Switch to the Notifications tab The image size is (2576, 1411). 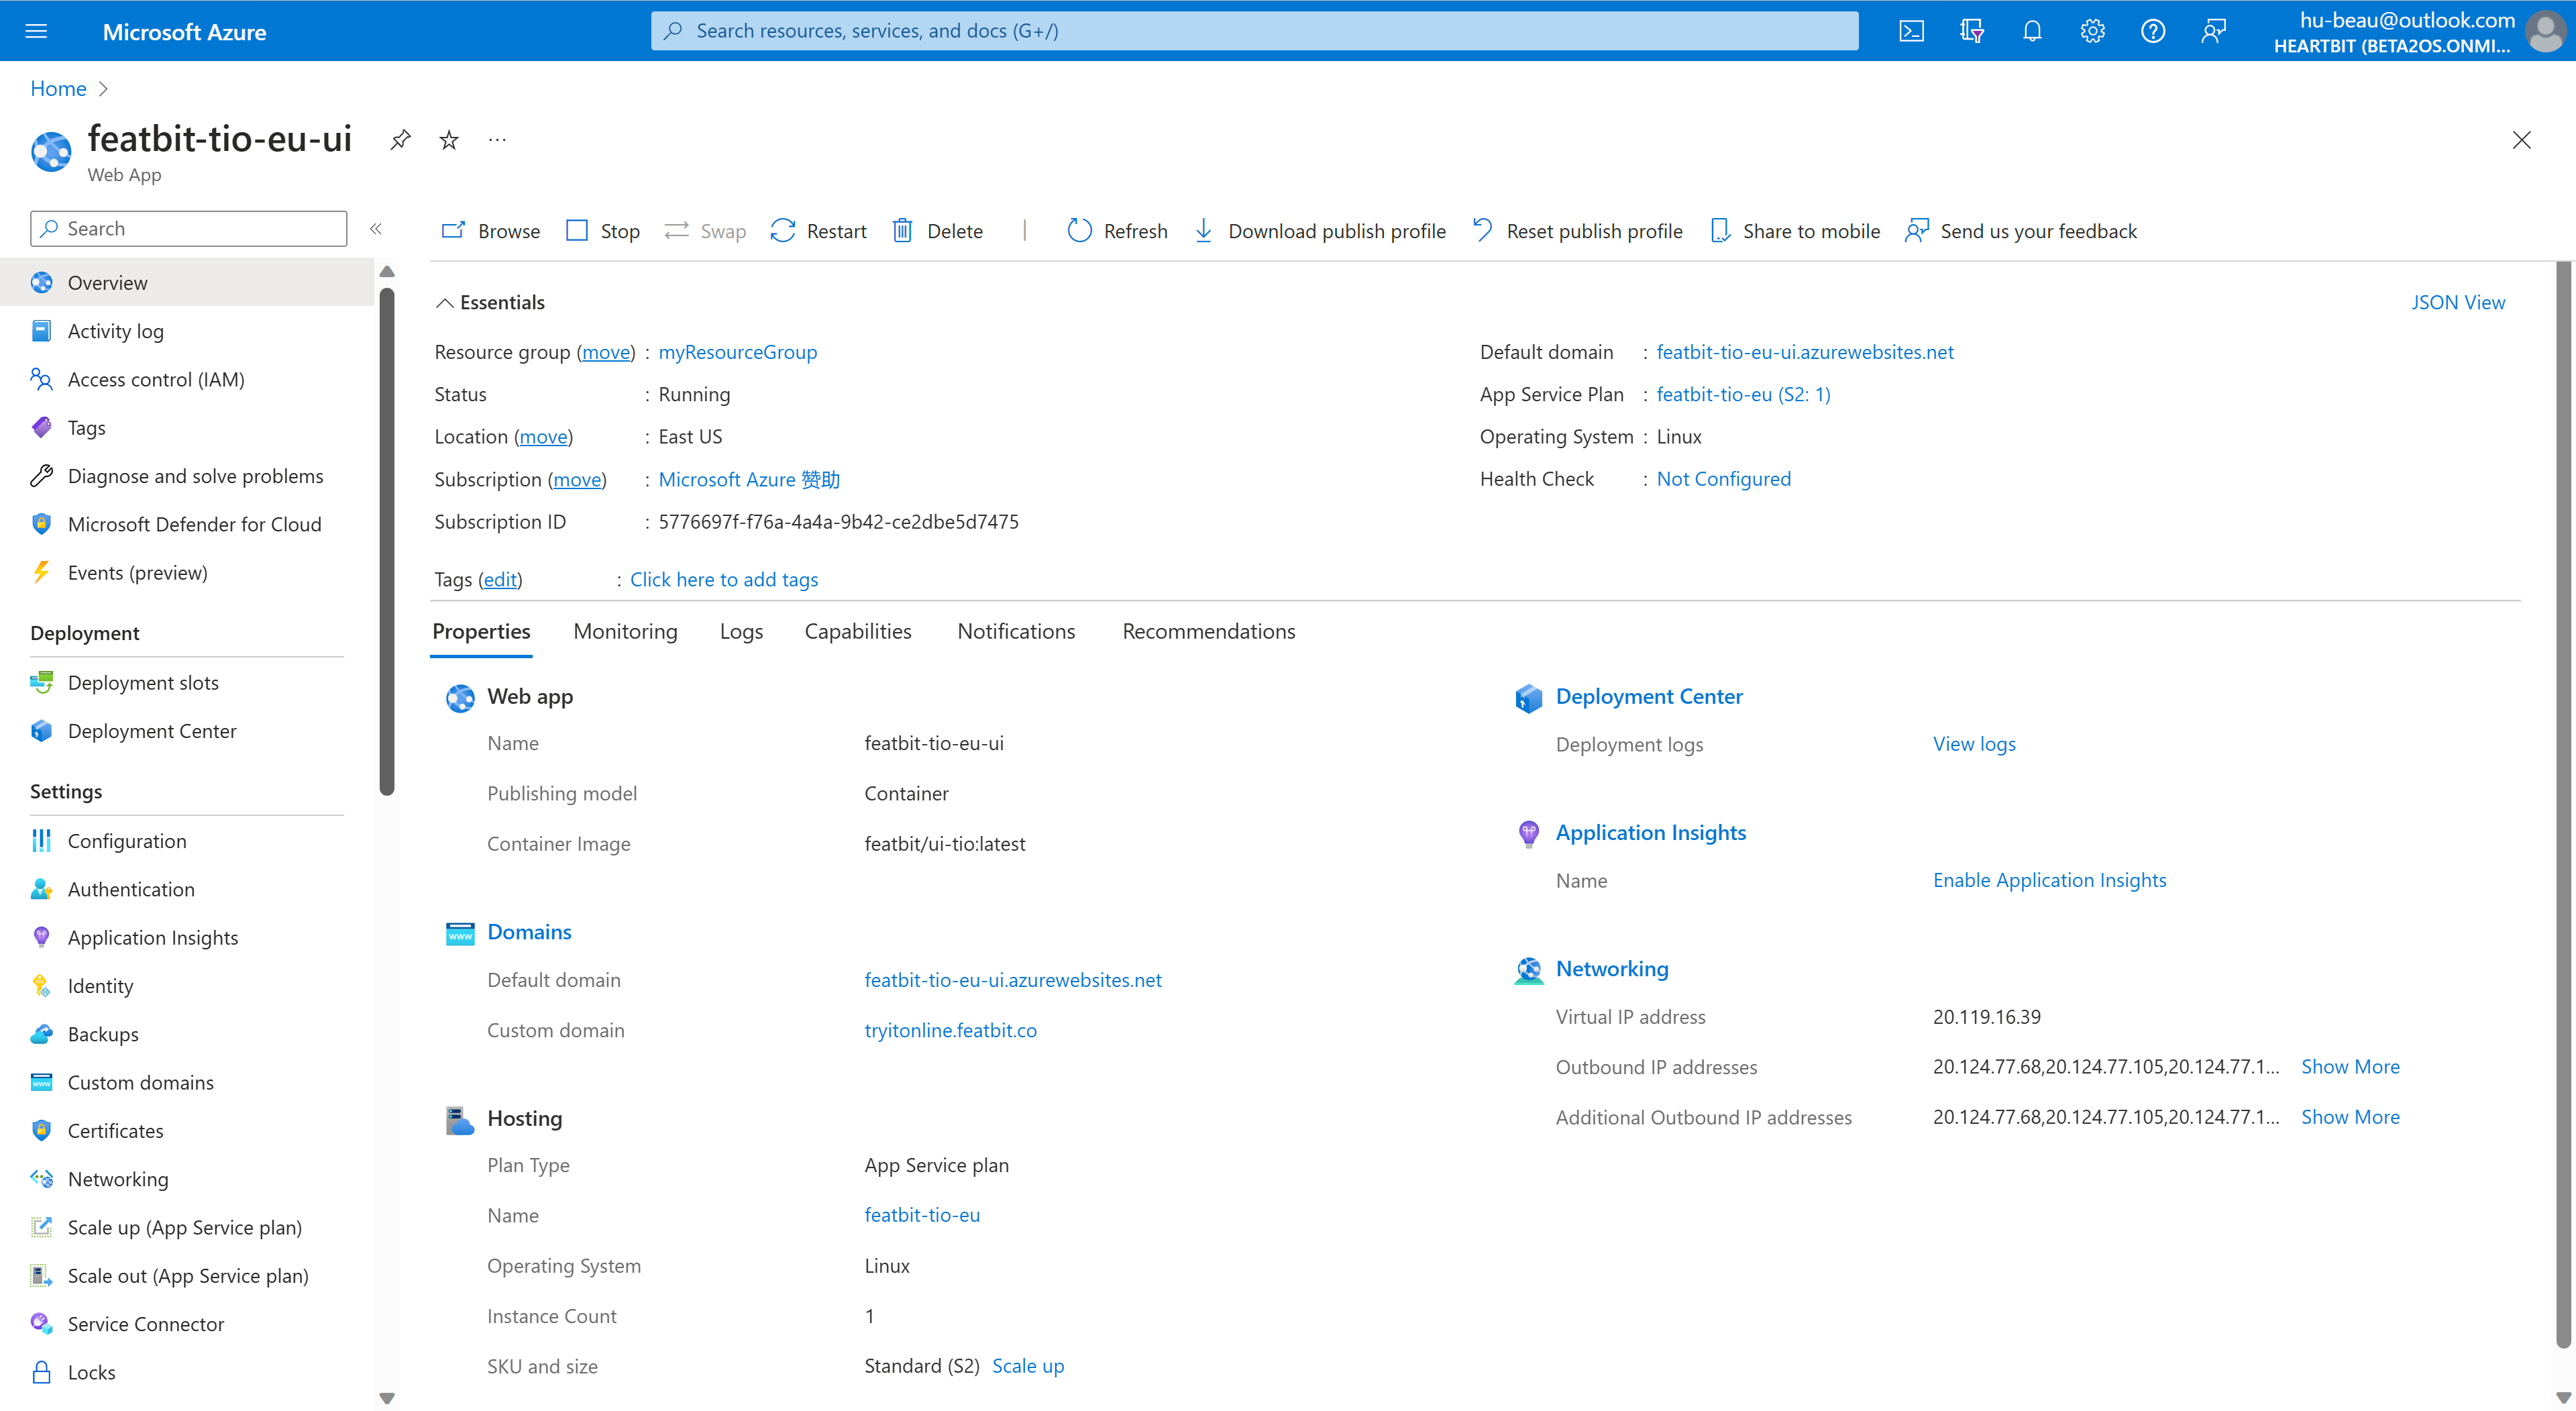[1016, 631]
